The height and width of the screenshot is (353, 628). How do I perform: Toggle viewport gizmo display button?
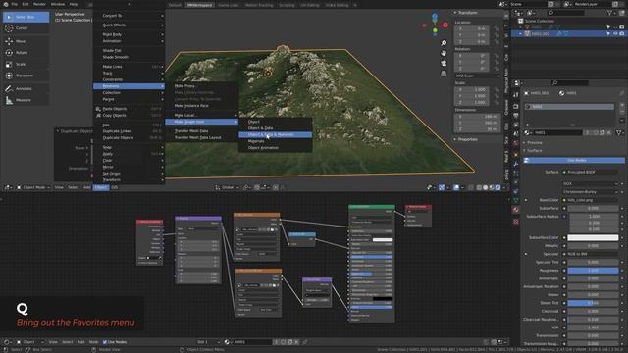coord(442,187)
